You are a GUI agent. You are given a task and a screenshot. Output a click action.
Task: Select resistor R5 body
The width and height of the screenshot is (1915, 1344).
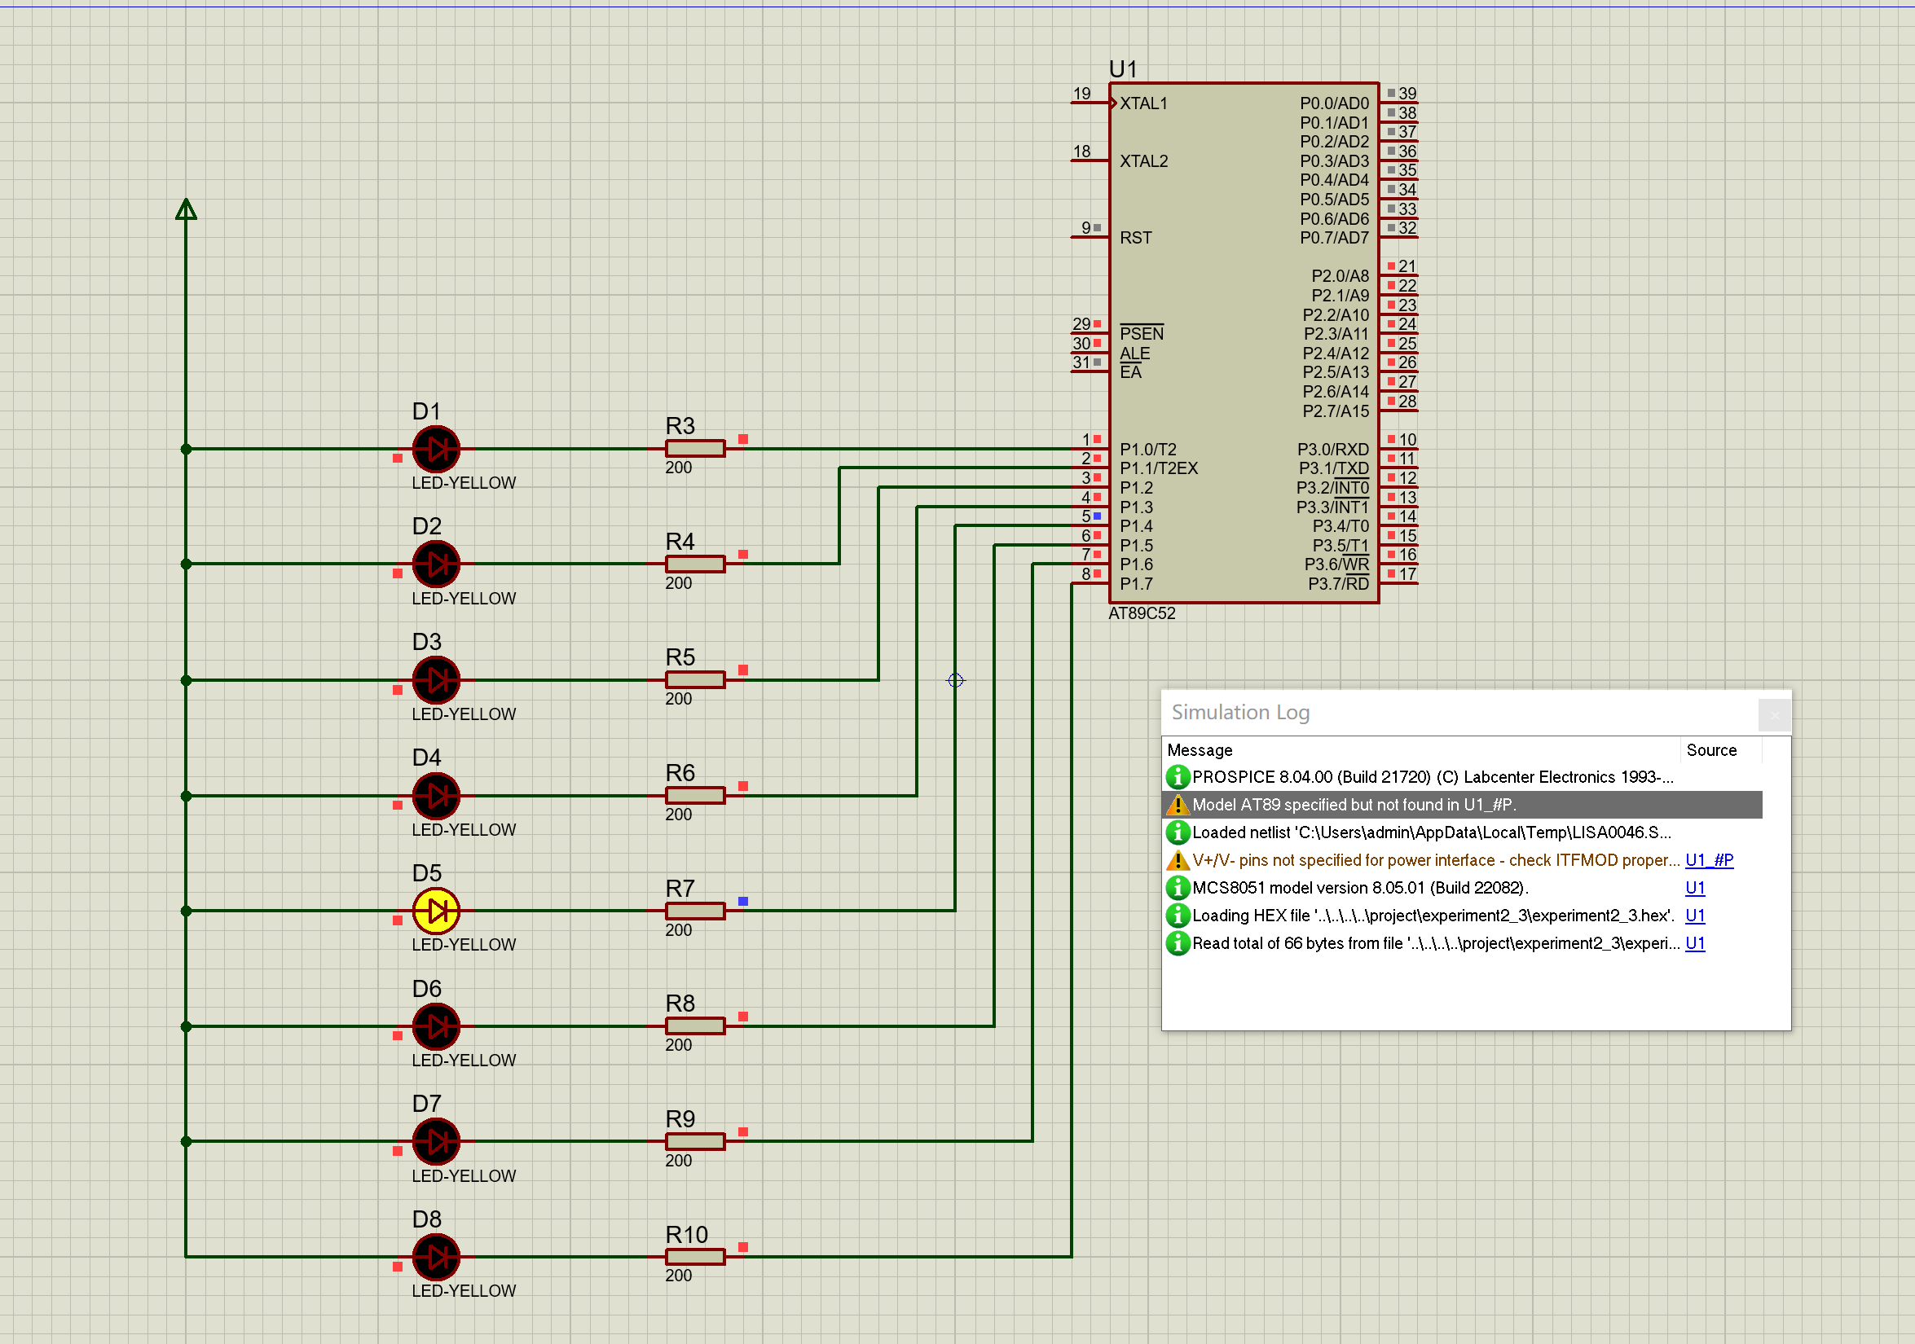(696, 679)
